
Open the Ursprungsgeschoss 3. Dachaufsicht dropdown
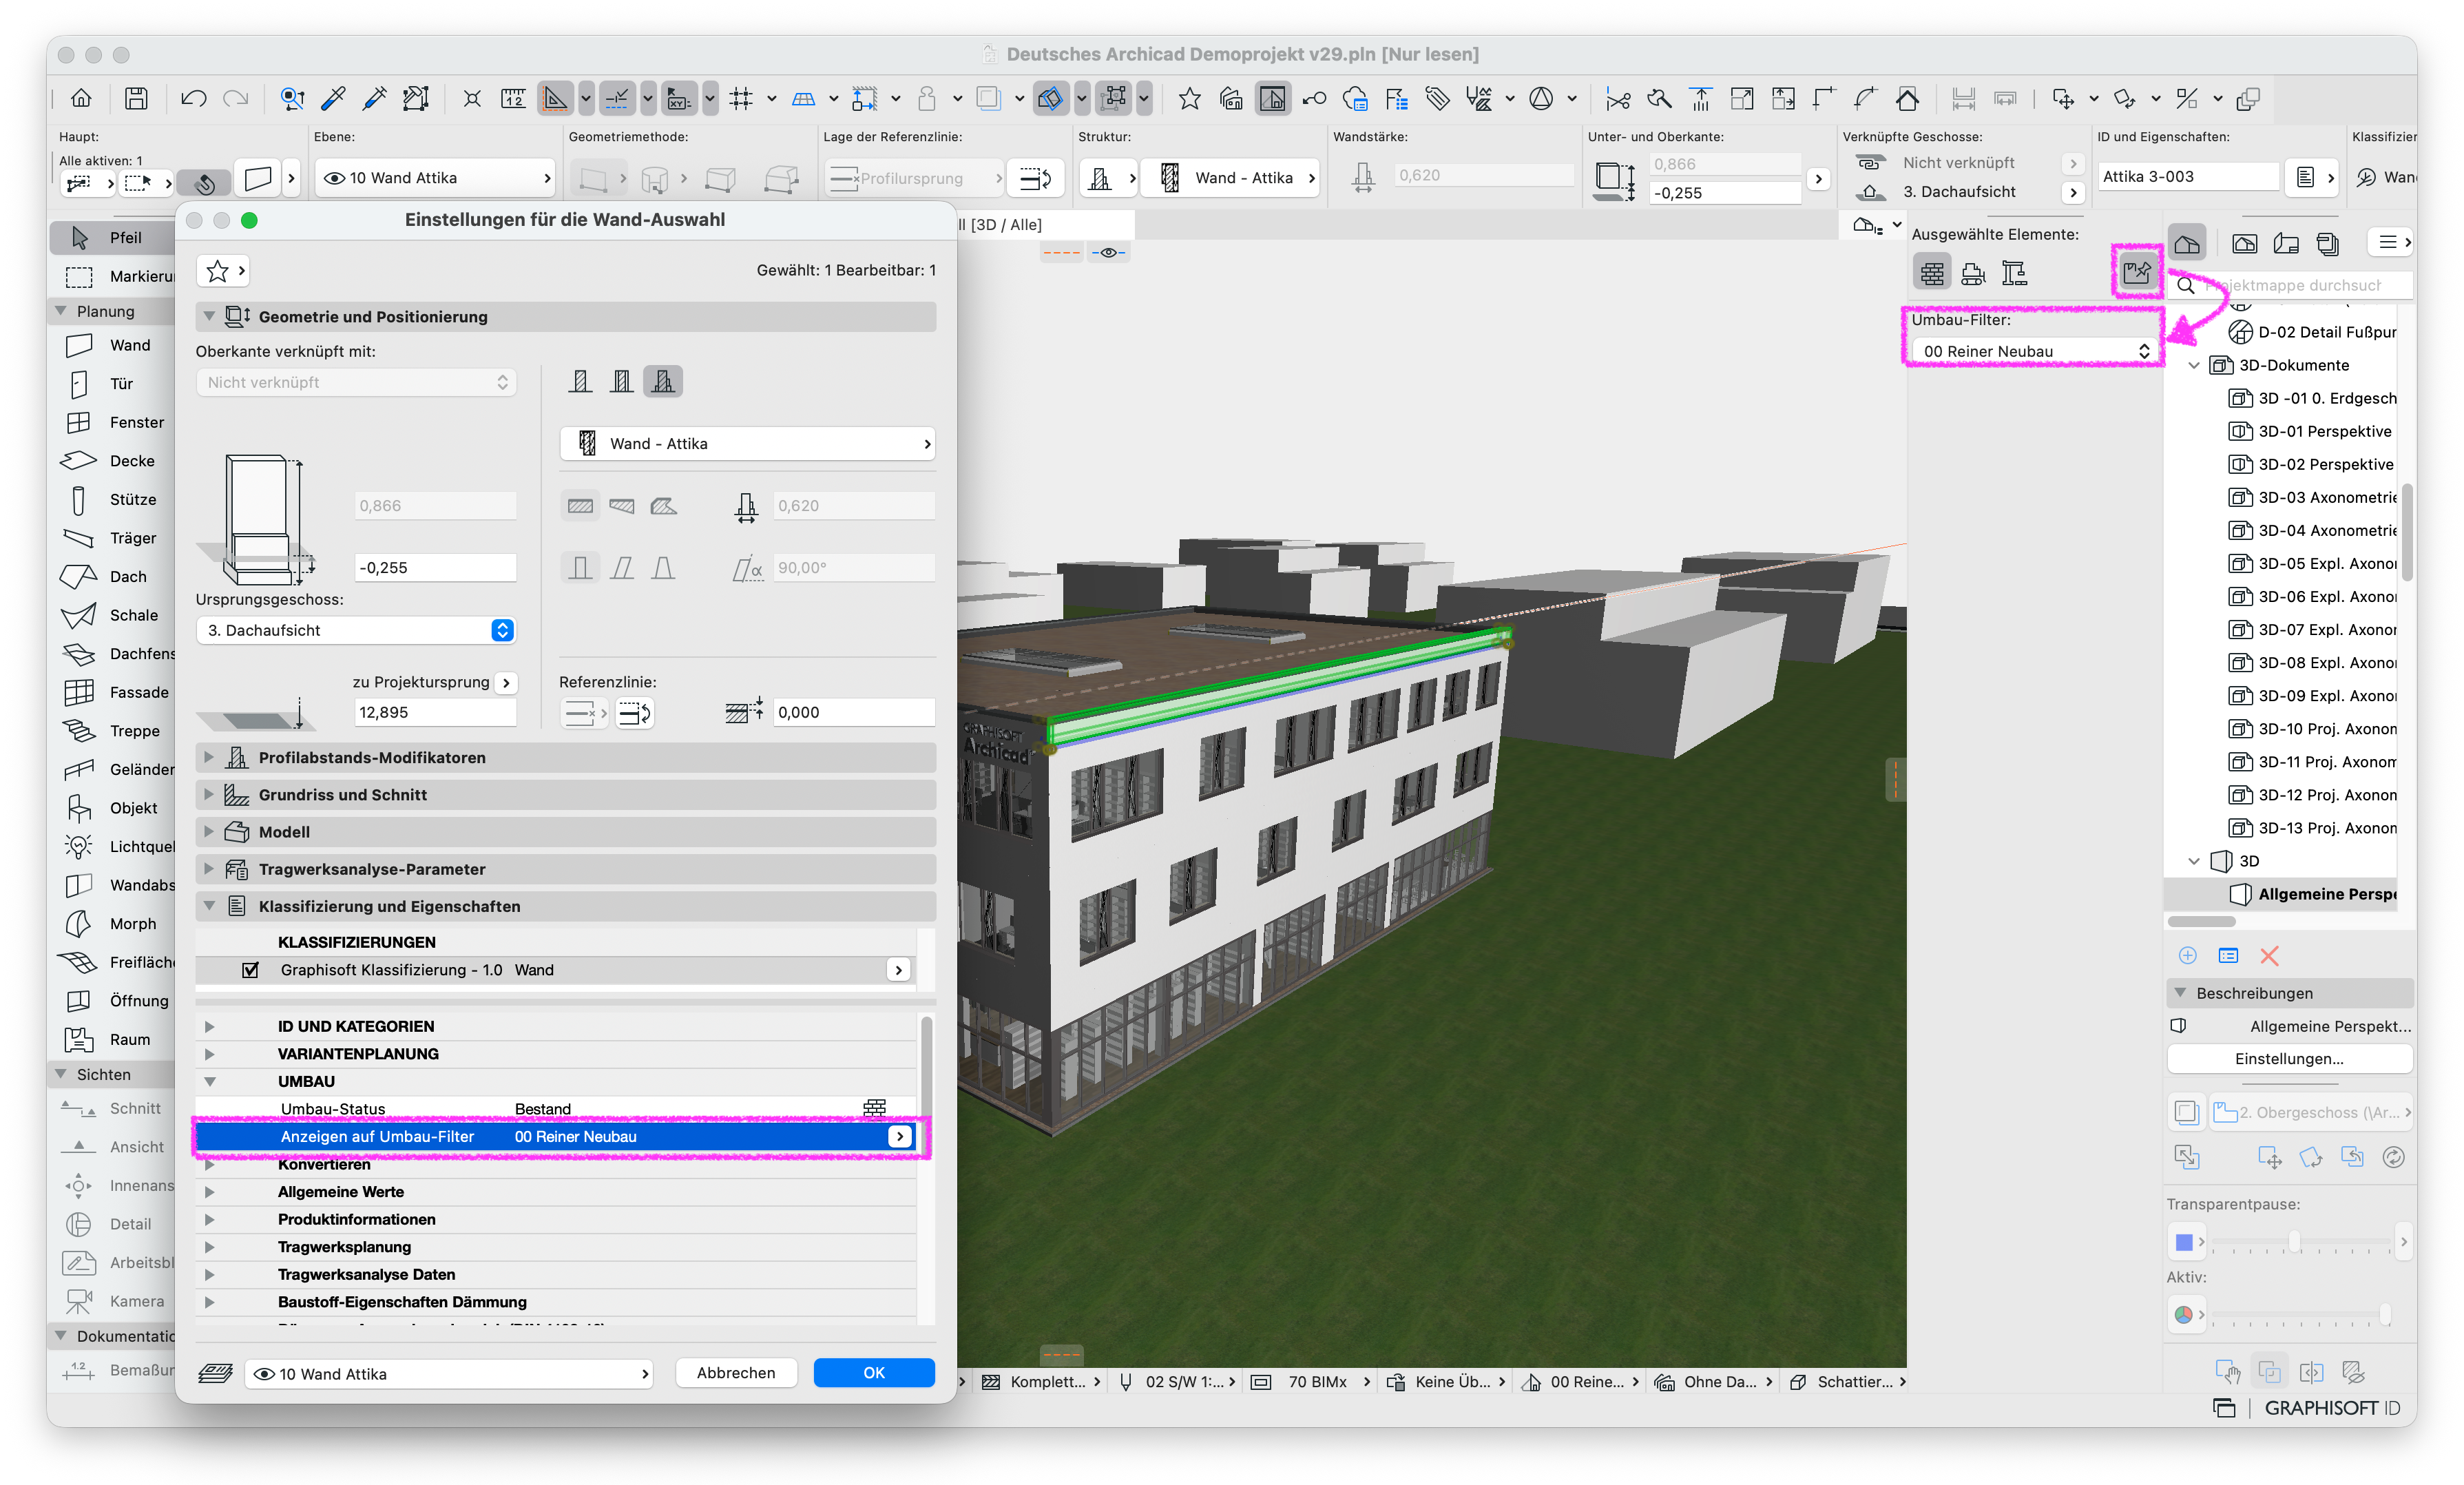tap(357, 630)
